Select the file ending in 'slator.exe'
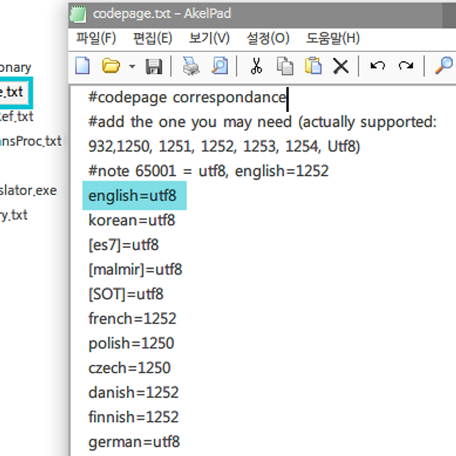Screen dimensions: 456x456 click(28, 190)
